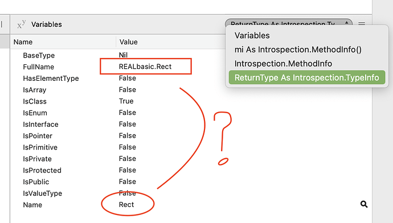Choose mi As Introspection.MethodInfo() entry
The height and width of the screenshot is (223, 393).
pos(298,49)
